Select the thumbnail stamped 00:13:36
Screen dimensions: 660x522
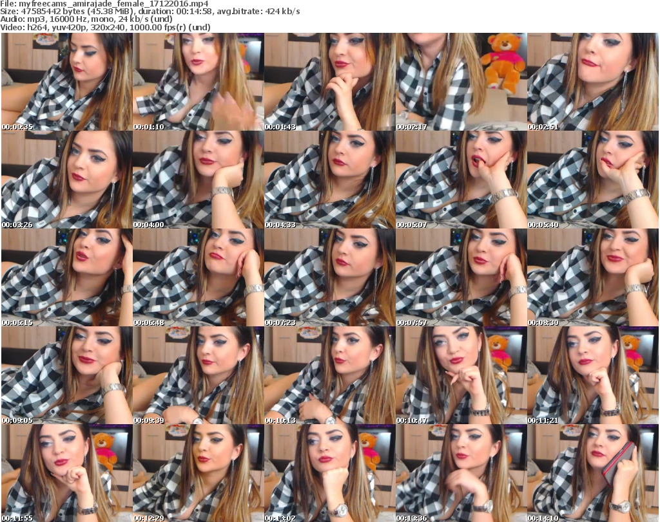tap(461, 473)
